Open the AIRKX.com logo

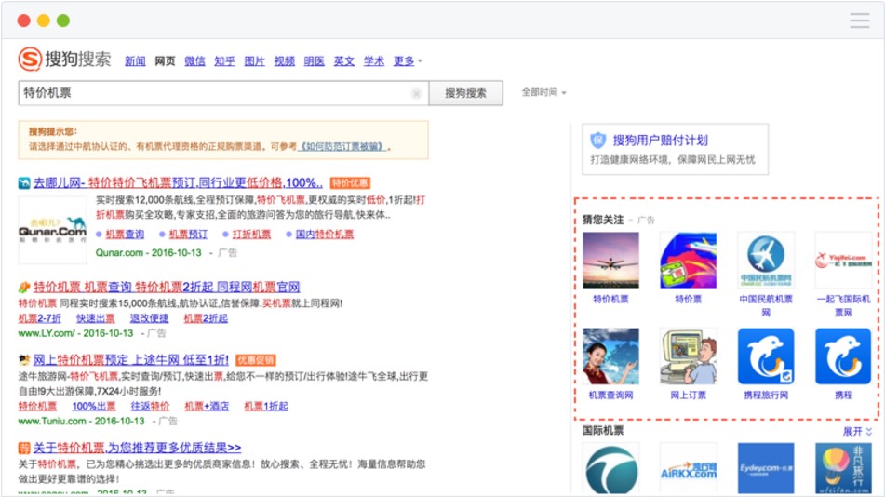coord(688,469)
